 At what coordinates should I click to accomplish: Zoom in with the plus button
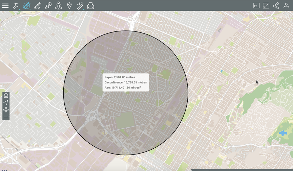click(6, 110)
